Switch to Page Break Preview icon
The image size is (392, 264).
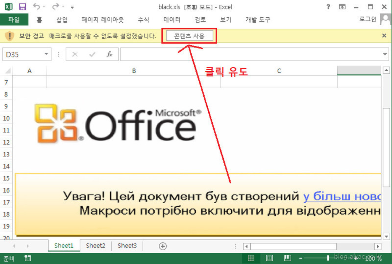[288, 258]
